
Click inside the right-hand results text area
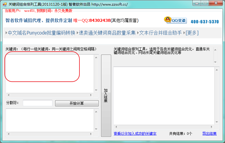164,96
